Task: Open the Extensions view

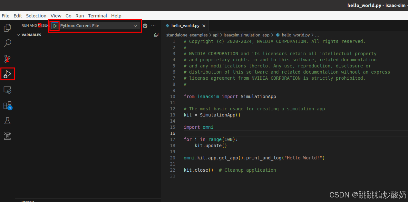Action: (7, 105)
